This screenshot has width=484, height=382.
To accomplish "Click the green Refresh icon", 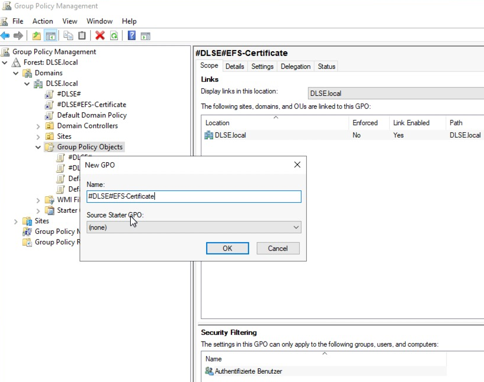I will pyautogui.click(x=114, y=36).
